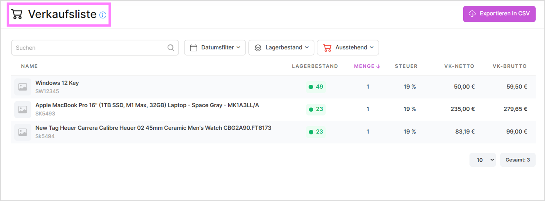Open Windows 12 Key image placeholder

click(x=23, y=87)
